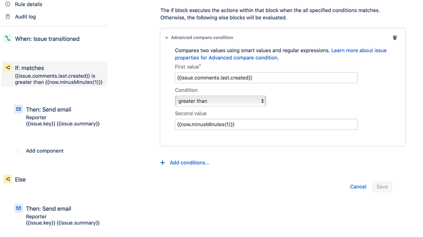Delete condition using the trash icon
423x237 pixels.
[x=395, y=38]
